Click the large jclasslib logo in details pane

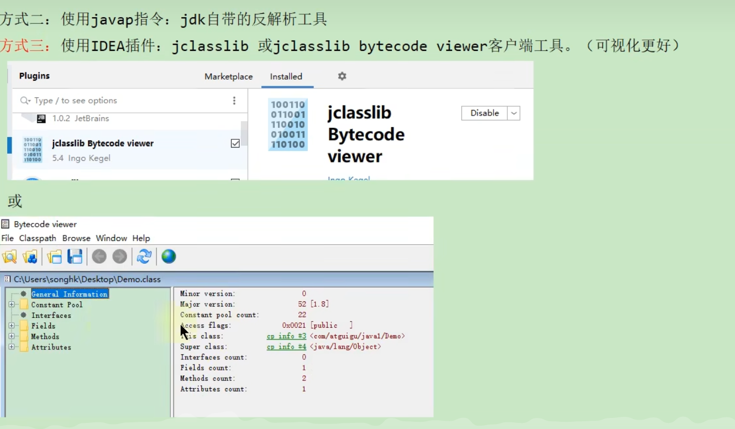coord(288,124)
